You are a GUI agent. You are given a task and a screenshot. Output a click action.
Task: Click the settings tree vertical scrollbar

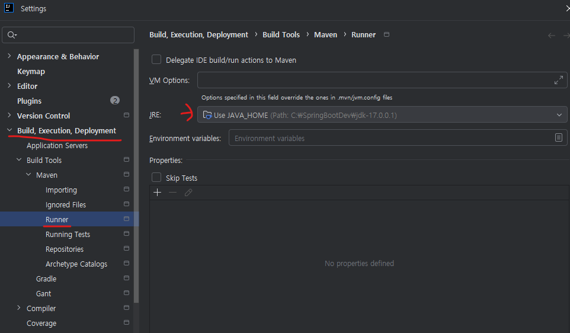pos(136,176)
